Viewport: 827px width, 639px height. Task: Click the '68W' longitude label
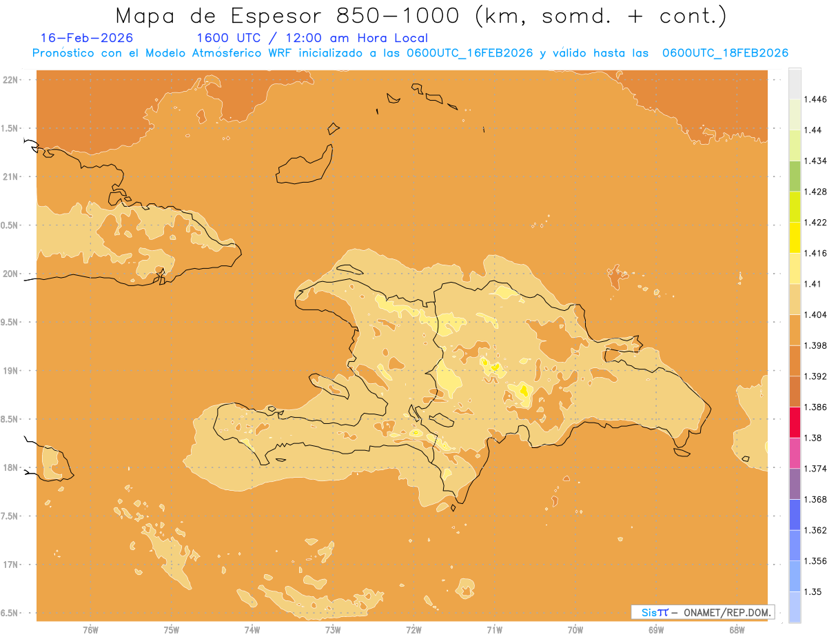click(737, 629)
